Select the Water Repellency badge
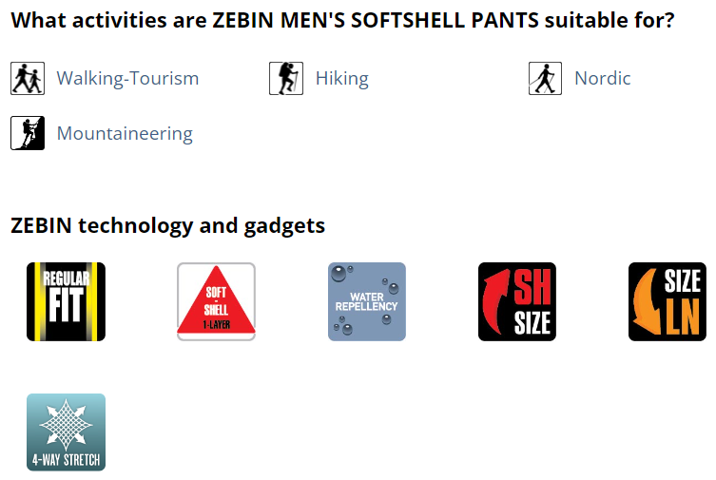 click(367, 301)
